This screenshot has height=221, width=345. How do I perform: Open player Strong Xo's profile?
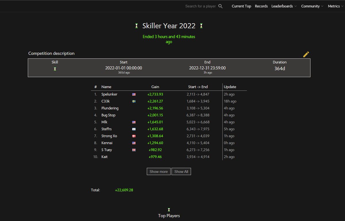[109, 136]
